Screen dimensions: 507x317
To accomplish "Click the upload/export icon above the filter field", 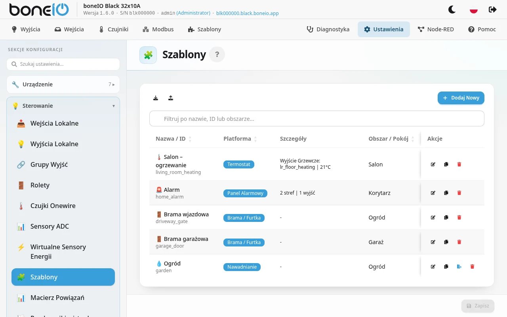I will [x=171, y=98].
